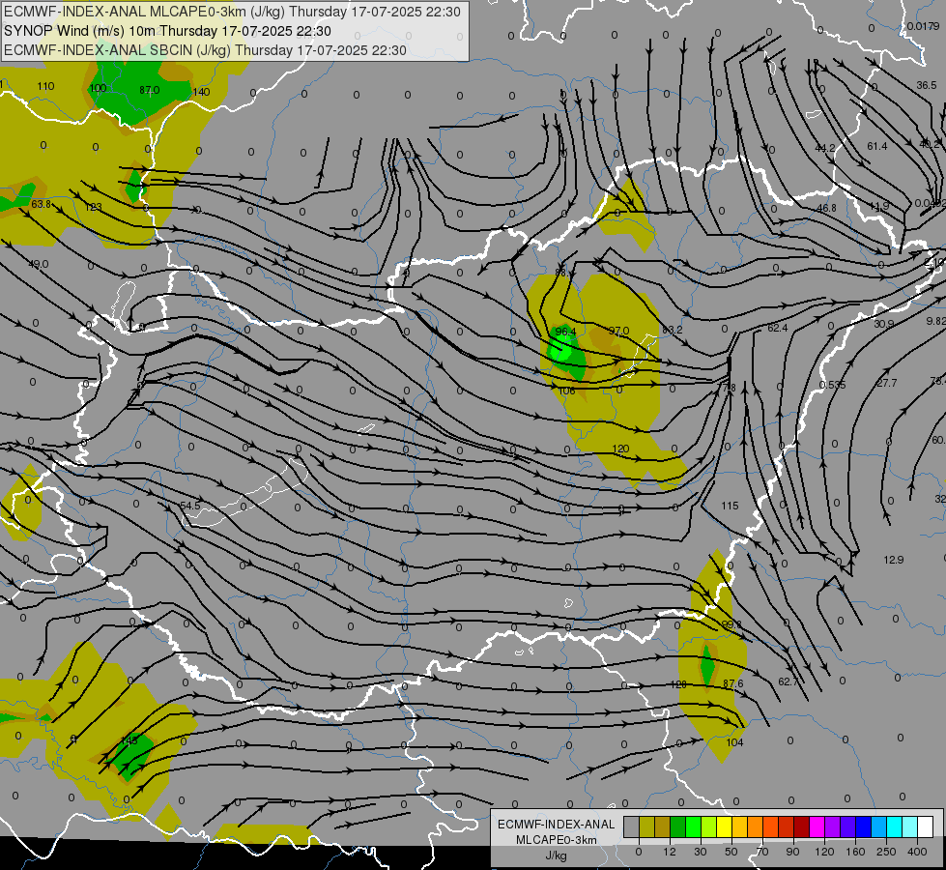The width and height of the screenshot is (946, 870).
Task: Click the map value 62.7
Action: click(x=788, y=681)
